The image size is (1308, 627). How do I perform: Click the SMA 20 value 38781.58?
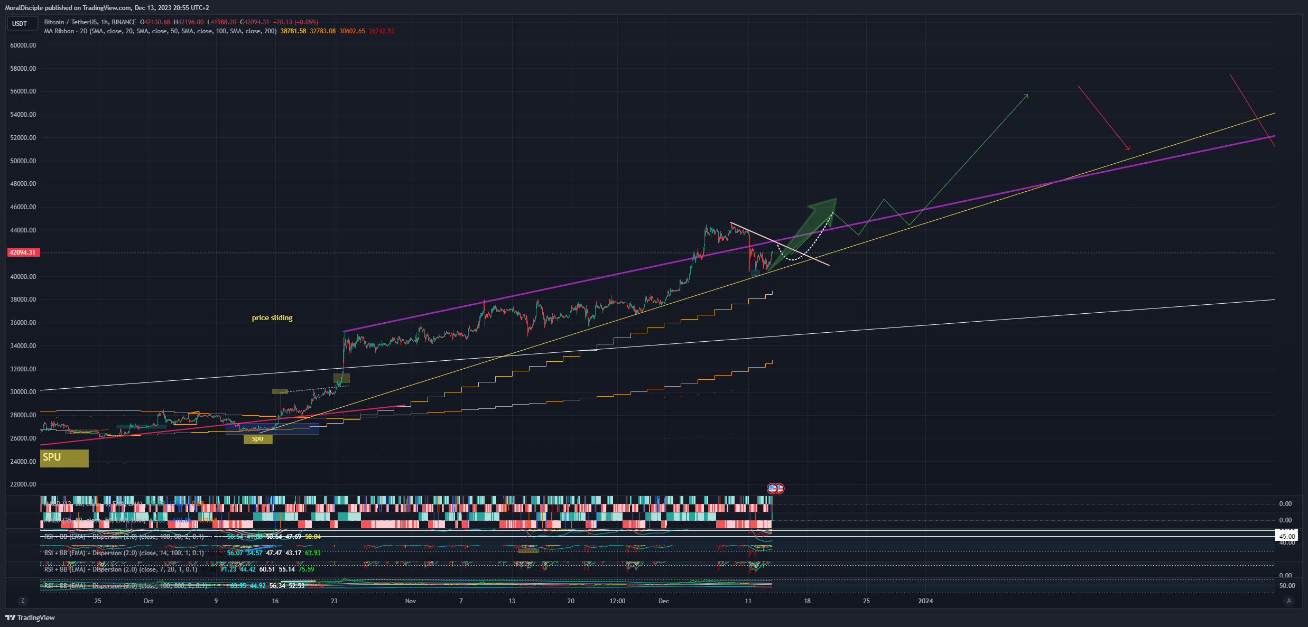click(293, 31)
